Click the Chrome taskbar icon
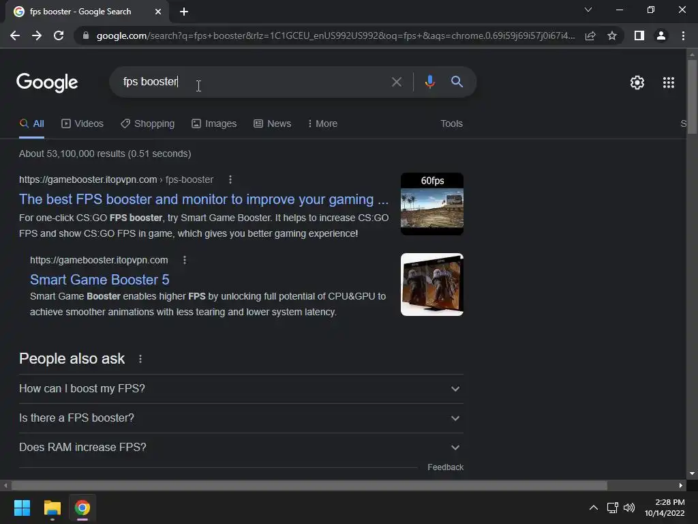 [x=82, y=508]
